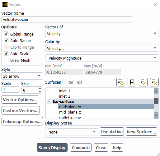Expand the Velocity Magnitude dropdown
This screenshot has width=160, height=156.
(102, 58)
